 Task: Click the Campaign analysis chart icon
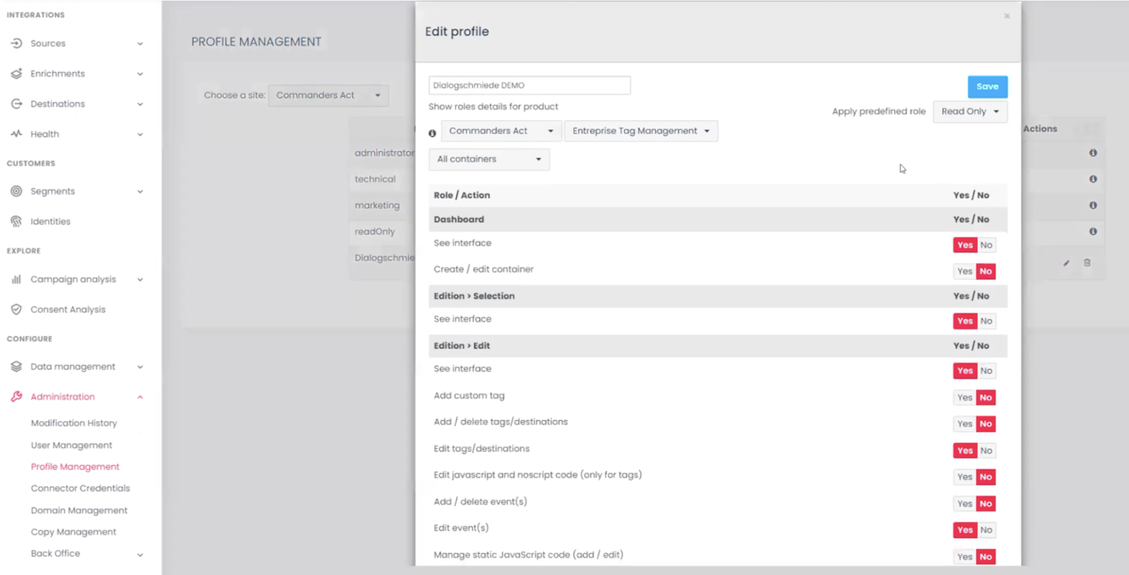click(x=16, y=279)
